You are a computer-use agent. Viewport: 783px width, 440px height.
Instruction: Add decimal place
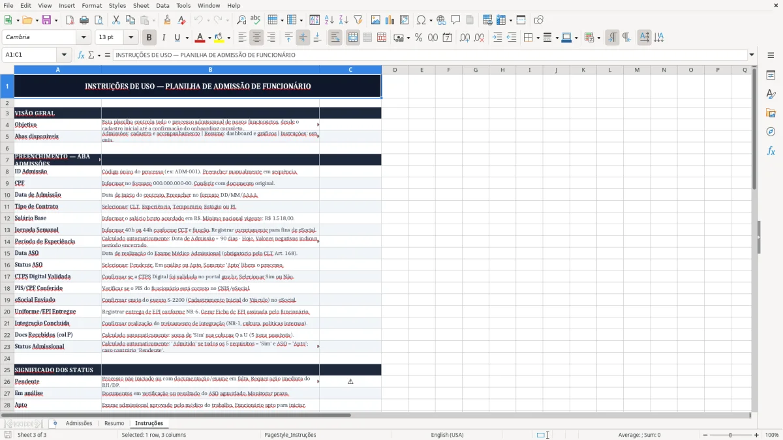pos(465,38)
